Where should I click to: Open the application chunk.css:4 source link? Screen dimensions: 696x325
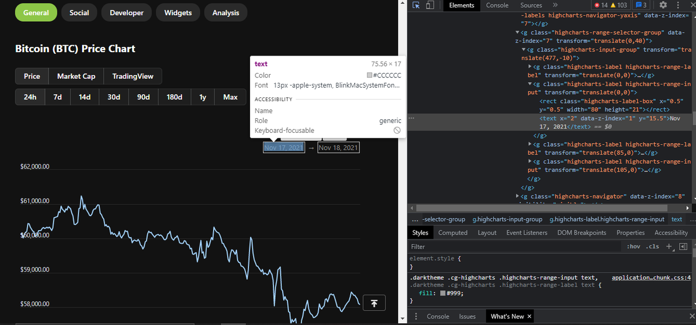(x=651, y=278)
